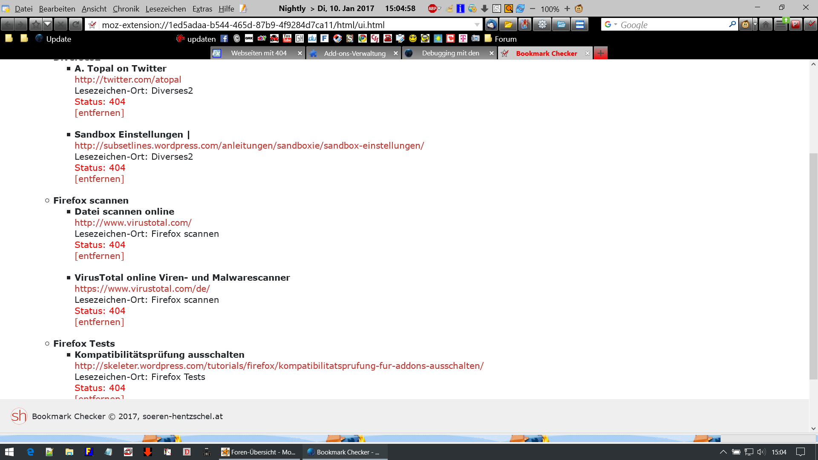The width and height of the screenshot is (818, 460).
Task: Open the Lesezeichen menu
Action: (165, 9)
